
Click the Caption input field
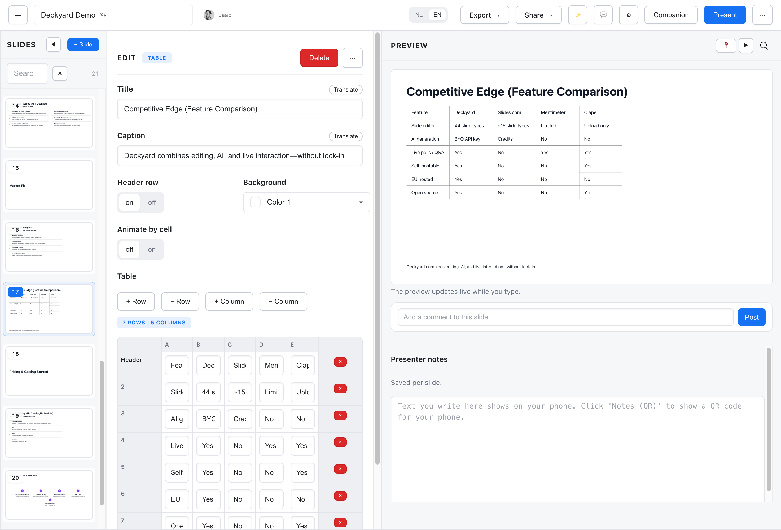pyautogui.click(x=240, y=156)
